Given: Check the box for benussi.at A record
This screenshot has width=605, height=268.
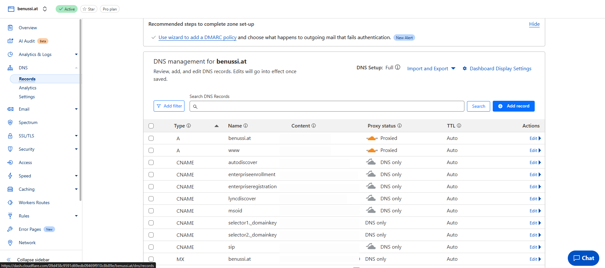Looking at the screenshot, I should (151, 138).
